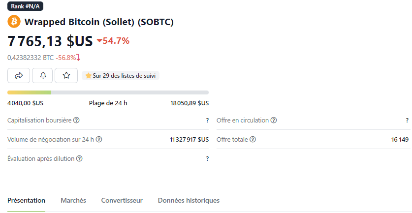Click the 'Sur 29 des listes de suivi' badge

121,76
